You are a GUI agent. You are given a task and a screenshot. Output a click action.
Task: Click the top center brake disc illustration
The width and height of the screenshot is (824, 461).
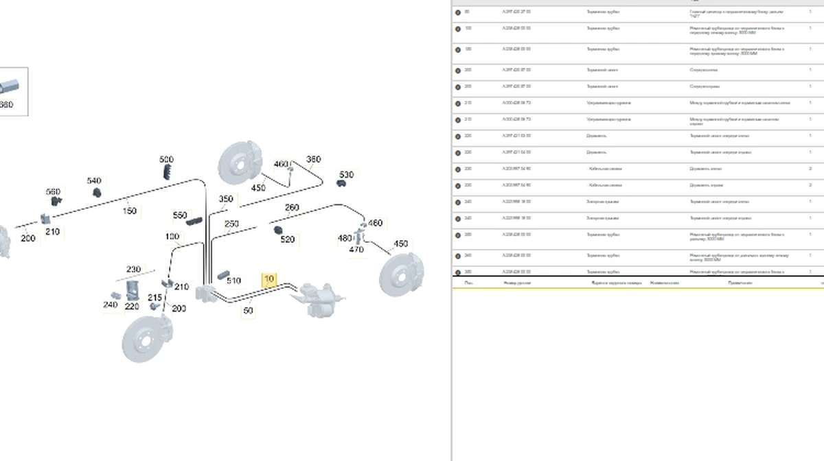[x=239, y=163]
